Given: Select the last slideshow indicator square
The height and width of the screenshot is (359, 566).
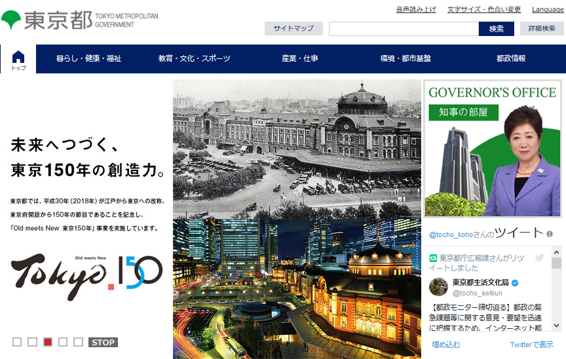Looking at the screenshot, I should coord(78,342).
